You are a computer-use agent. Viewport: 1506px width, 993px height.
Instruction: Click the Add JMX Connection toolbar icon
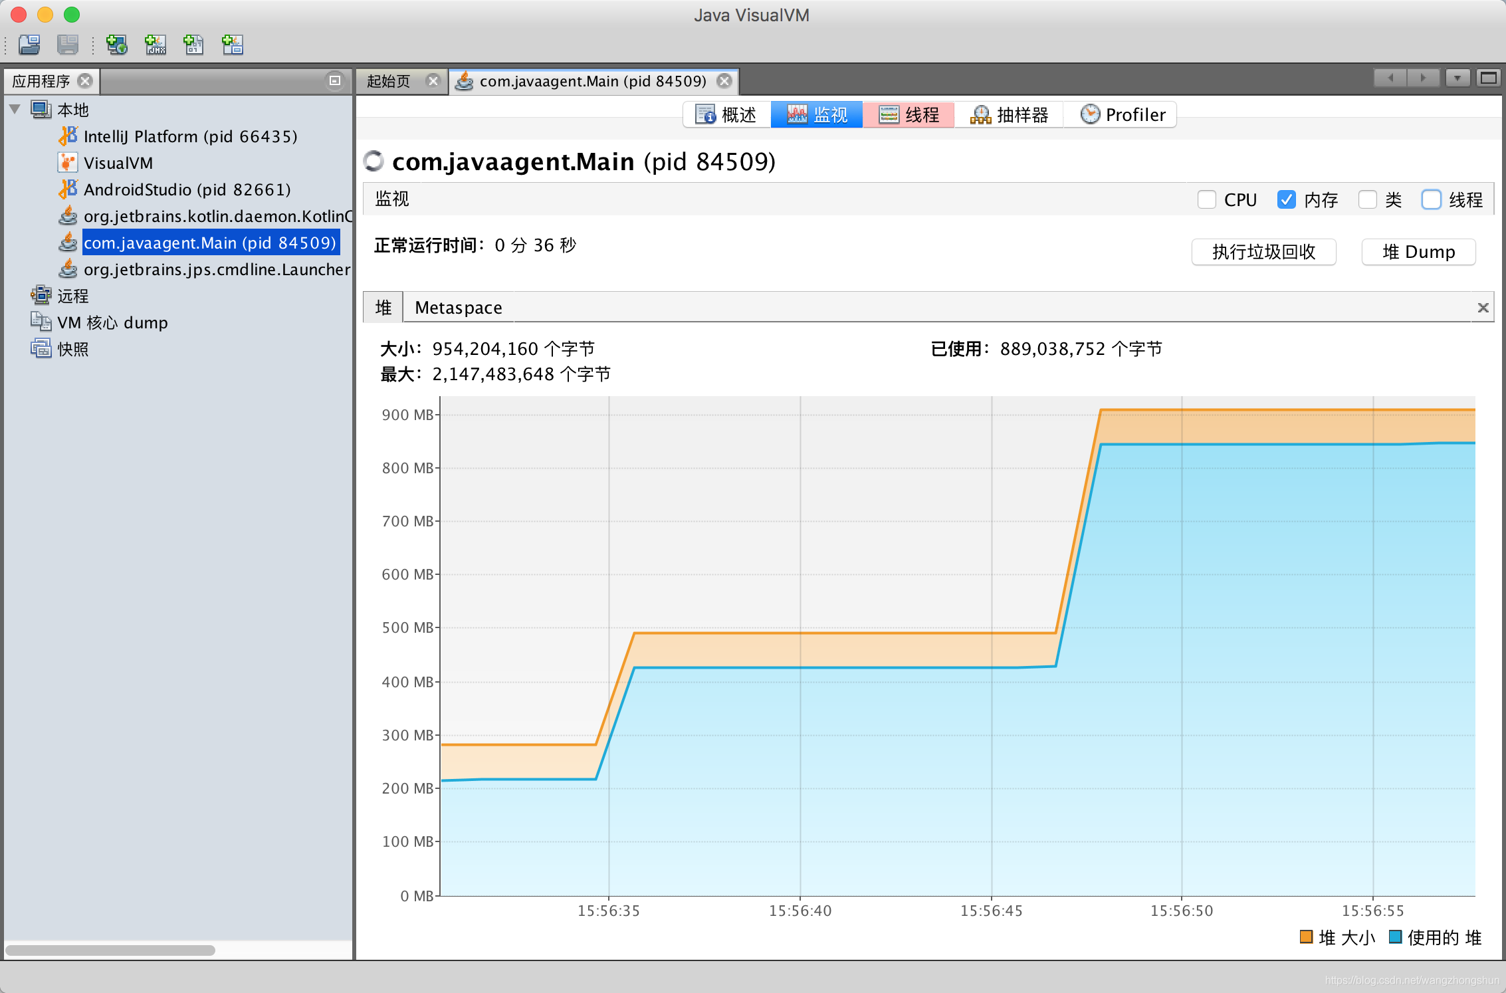[x=156, y=45]
